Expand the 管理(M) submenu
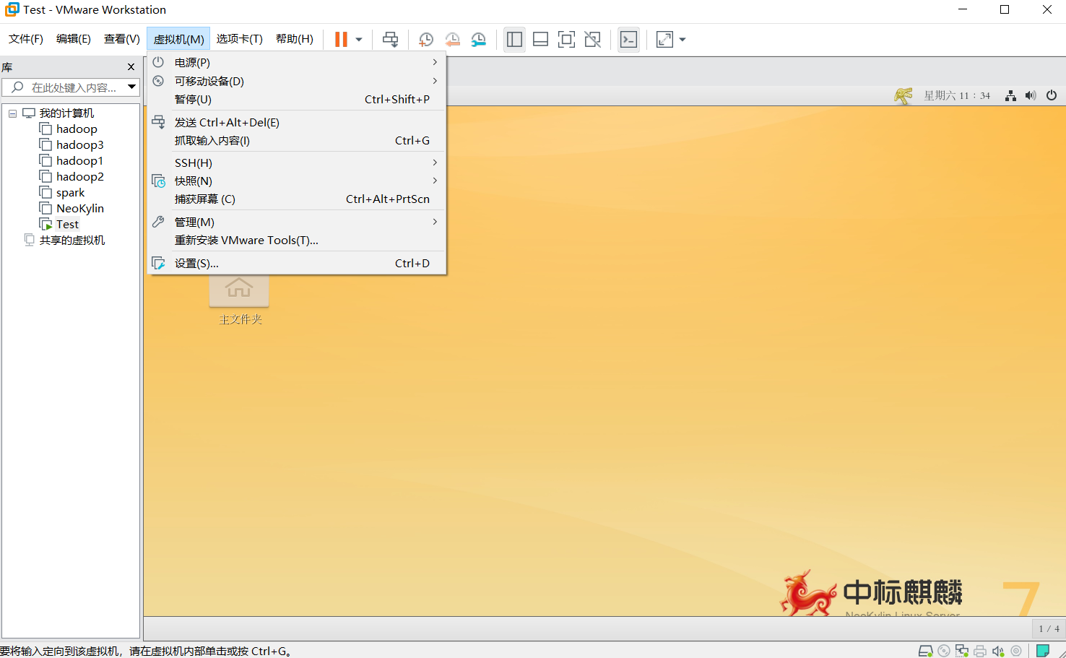 pyautogui.click(x=297, y=222)
